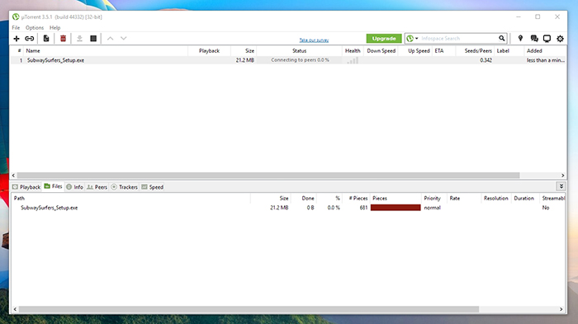Open Preferences via the gear icon
The height and width of the screenshot is (324, 578).
pyautogui.click(x=560, y=38)
